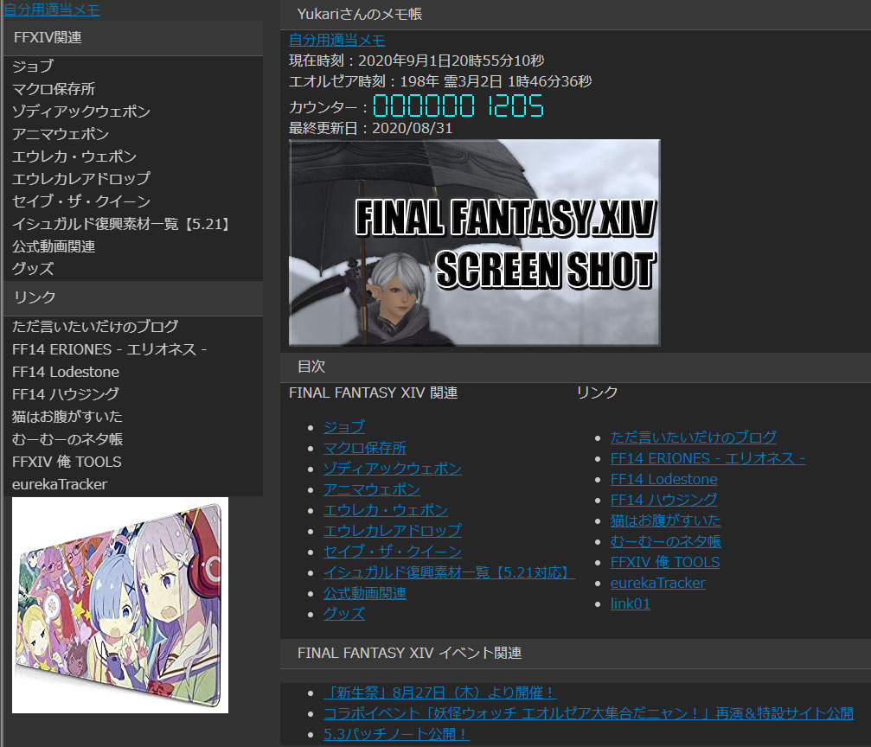Open the FF14 Lodestone link in main リンク list
Screen dimensions: 871x747
[x=663, y=479]
